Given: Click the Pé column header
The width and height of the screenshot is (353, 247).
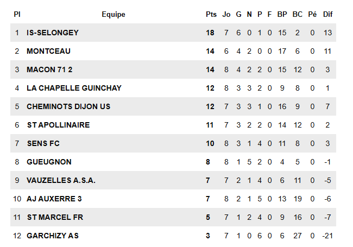Looking at the screenshot, I should pos(312,14).
